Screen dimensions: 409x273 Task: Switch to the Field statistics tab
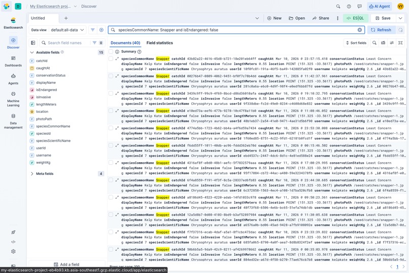(x=160, y=43)
